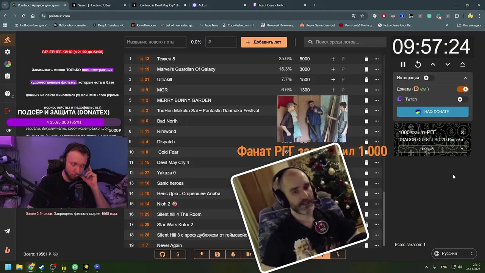Screen dimensions: 485x273
Task: Open the Все закладки bookmarks folder
Action: coord(469,25)
